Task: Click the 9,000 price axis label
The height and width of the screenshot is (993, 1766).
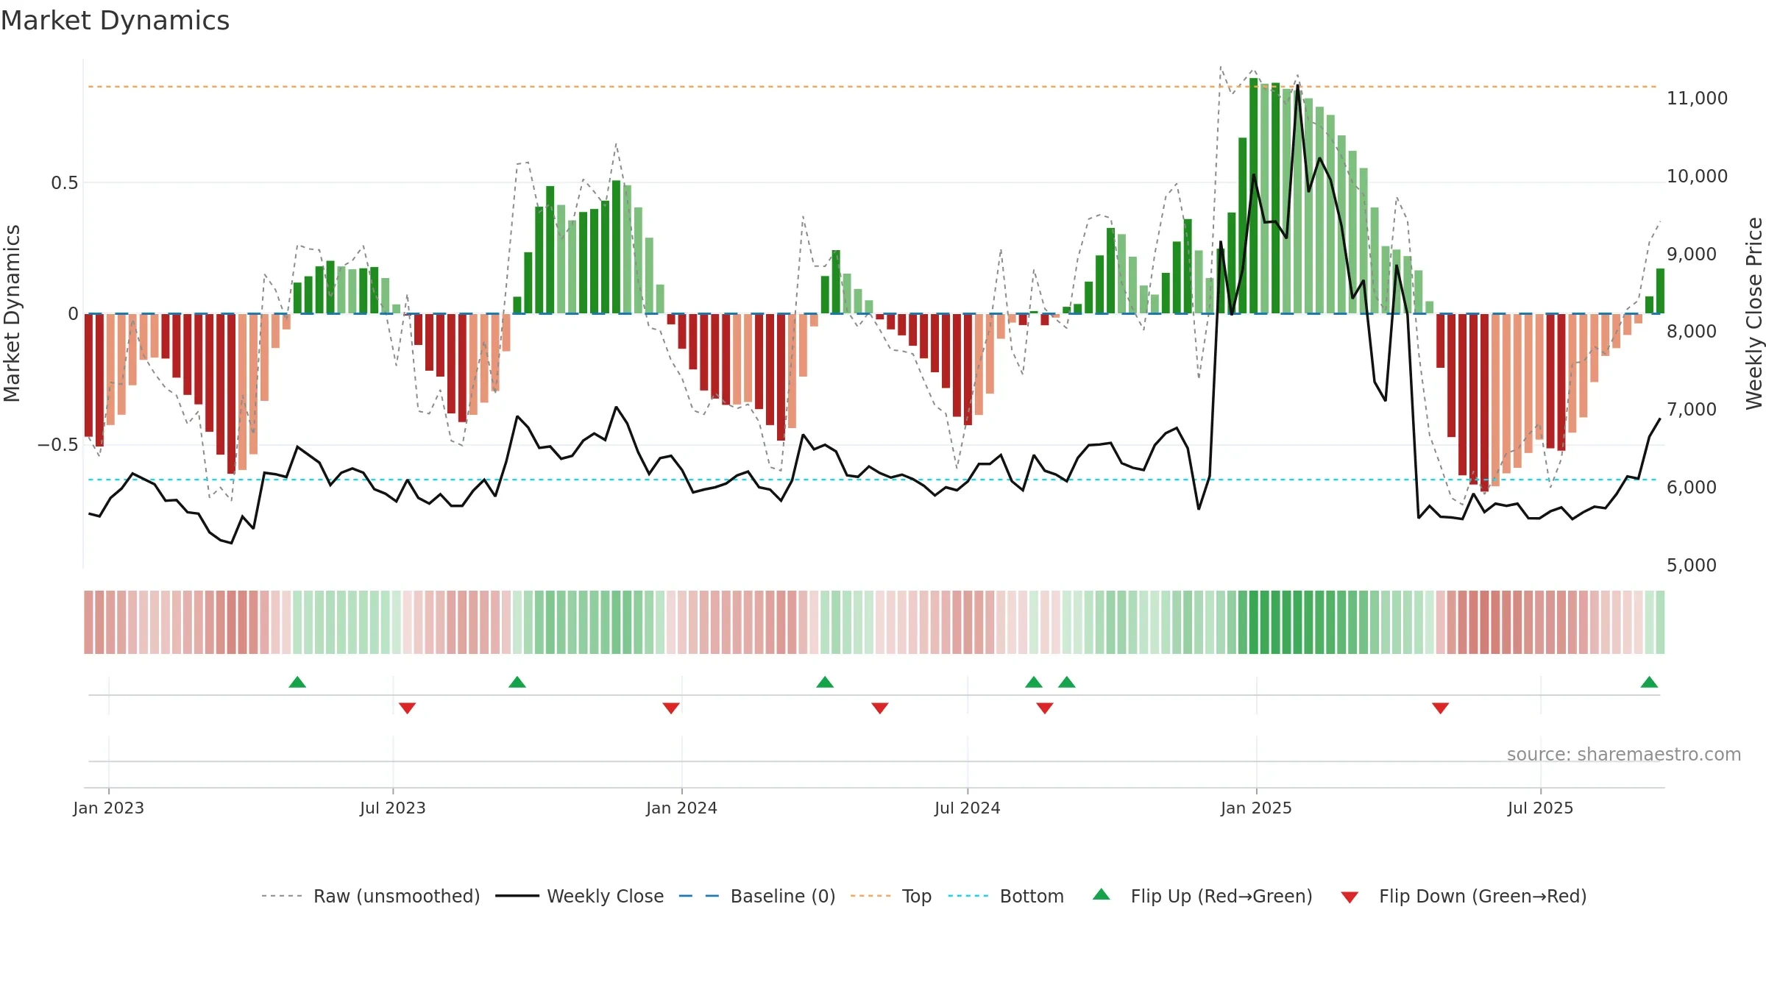Action: [1692, 254]
